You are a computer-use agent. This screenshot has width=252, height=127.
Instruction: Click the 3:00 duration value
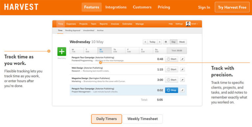tap(160, 80)
